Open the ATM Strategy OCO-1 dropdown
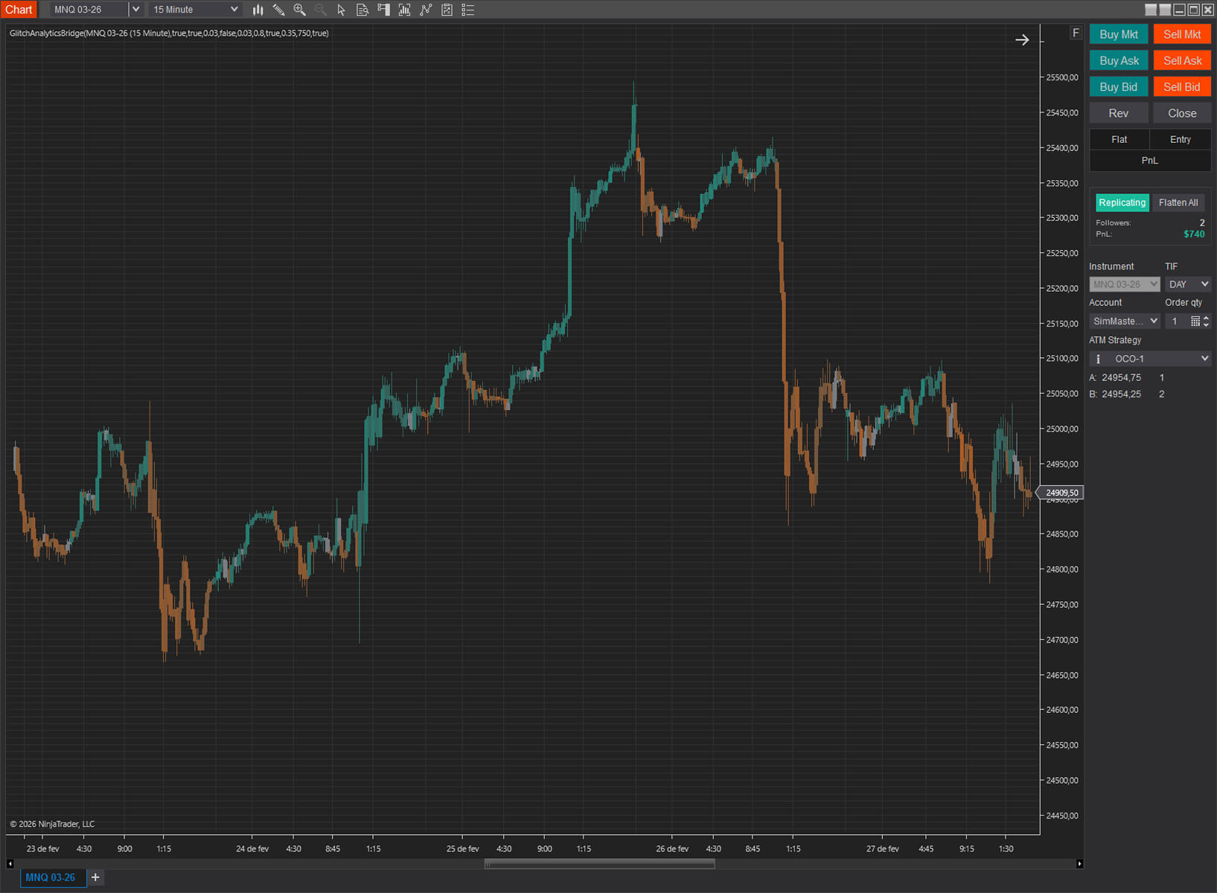This screenshot has height=893, width=1217. point(1150,359)
